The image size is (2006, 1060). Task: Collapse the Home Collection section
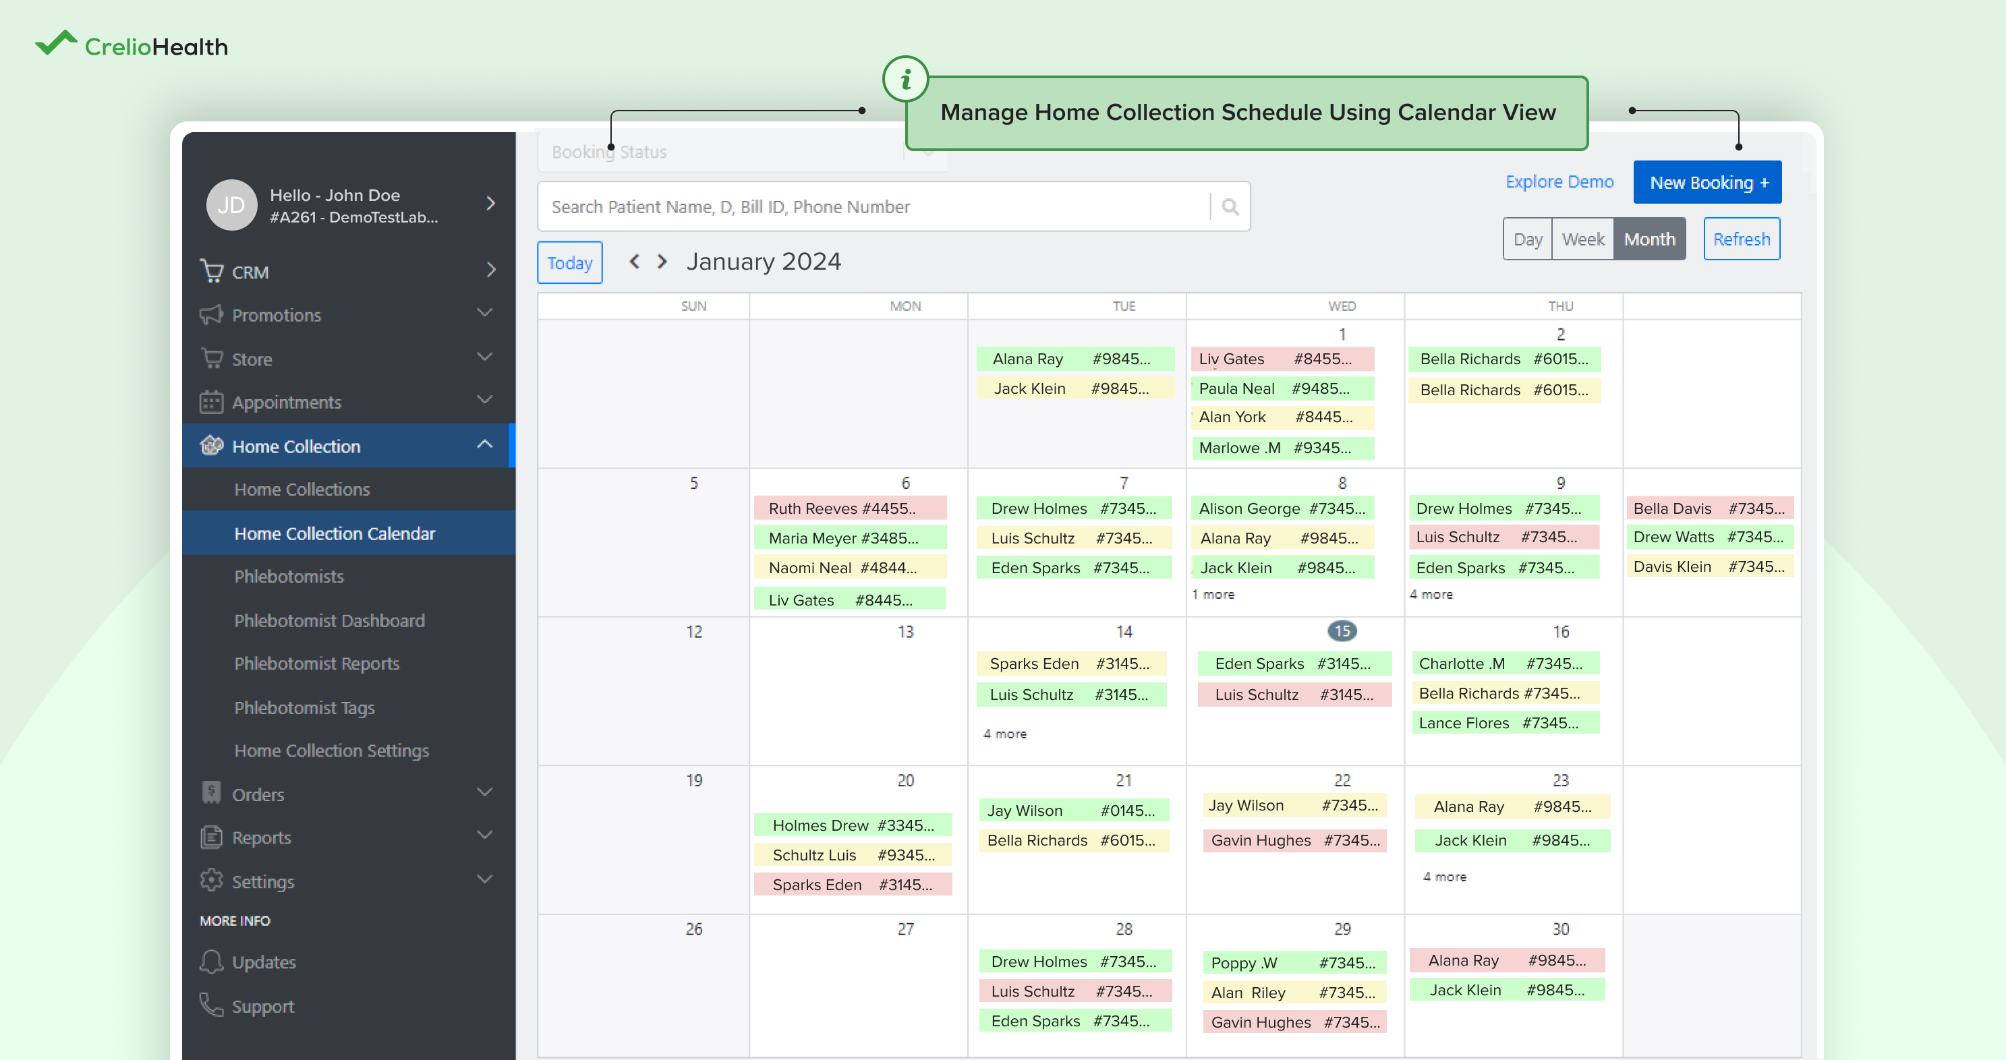click(x=485, y=444)
